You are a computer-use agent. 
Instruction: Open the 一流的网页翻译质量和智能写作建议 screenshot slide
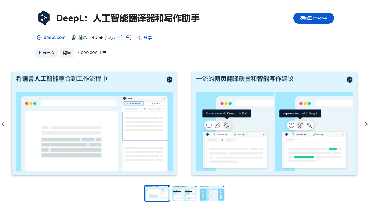coord(274,124)
